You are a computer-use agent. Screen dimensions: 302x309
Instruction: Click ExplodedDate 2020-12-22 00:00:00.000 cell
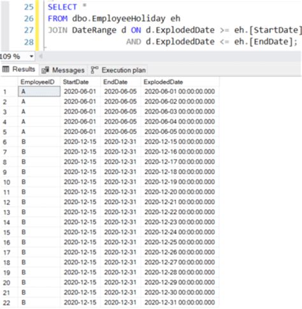coord(180,212)
